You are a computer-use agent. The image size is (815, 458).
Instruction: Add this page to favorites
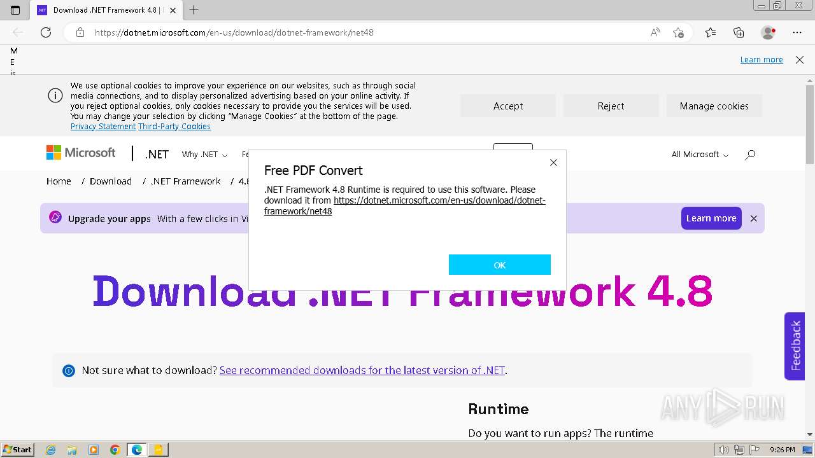(678, 32)
